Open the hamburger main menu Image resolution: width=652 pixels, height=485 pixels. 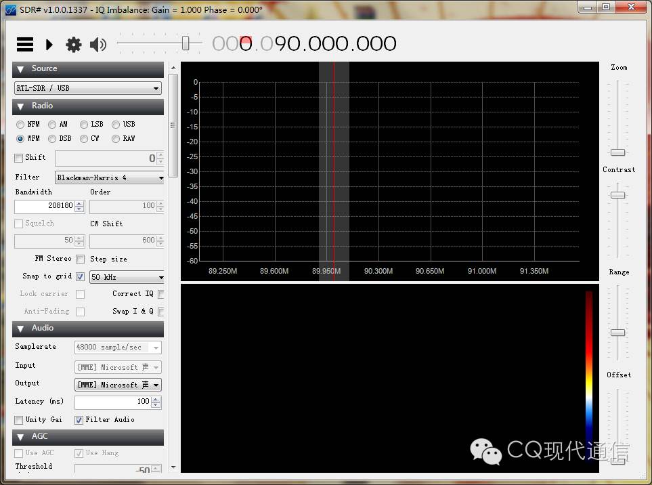[x=25, y=45]
